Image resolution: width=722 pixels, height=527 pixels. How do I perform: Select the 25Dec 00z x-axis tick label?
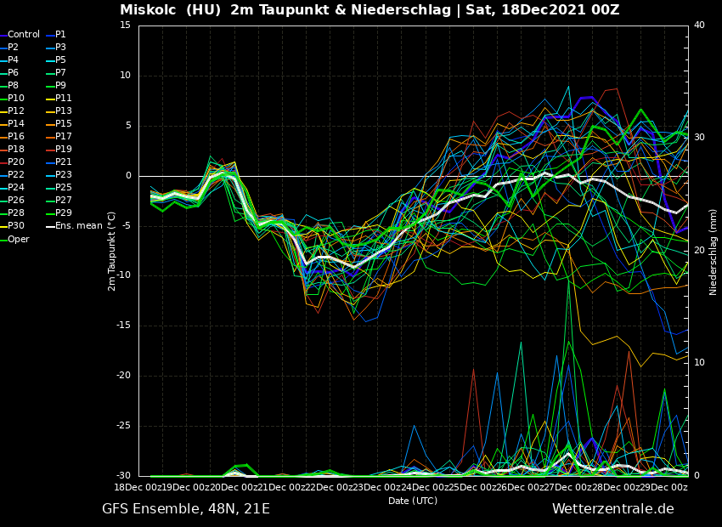pos(471,487)
